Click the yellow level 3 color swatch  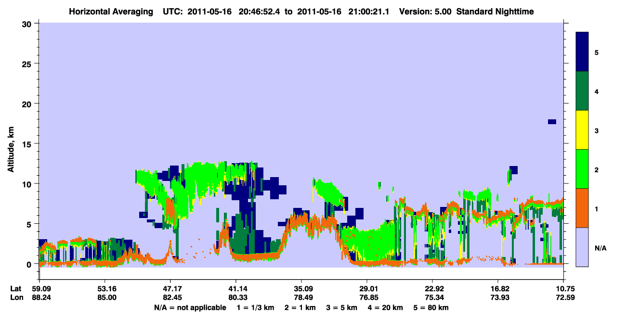(582, 130)
